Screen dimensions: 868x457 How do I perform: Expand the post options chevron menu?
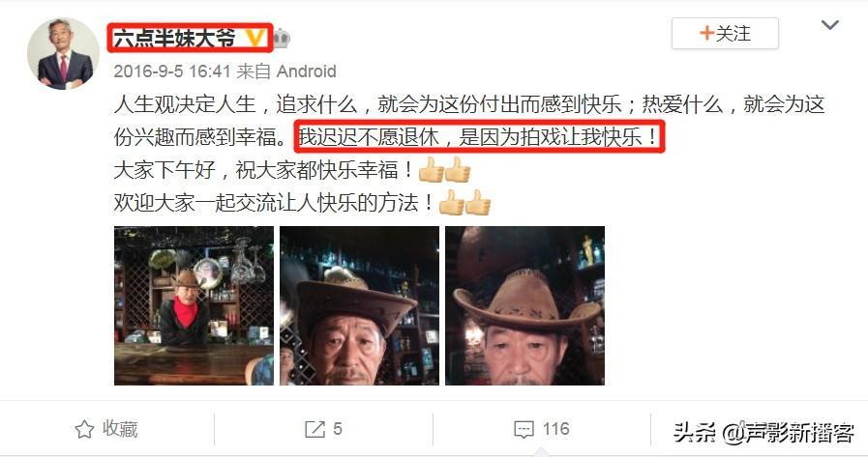click(829, 25)
